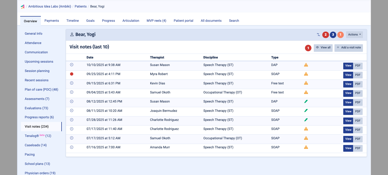The width and height of the screenshot is (388, 175).
Task: Click green pen icon on 08/12/2025 note
Action: tap(306, 101)
